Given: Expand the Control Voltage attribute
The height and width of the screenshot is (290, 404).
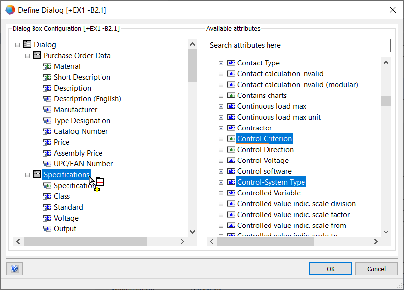Looking at the screenshot, I should [221, 161].
